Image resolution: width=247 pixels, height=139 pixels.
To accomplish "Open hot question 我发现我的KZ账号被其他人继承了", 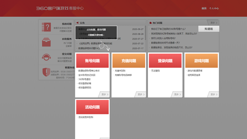I will click(174, 34).
